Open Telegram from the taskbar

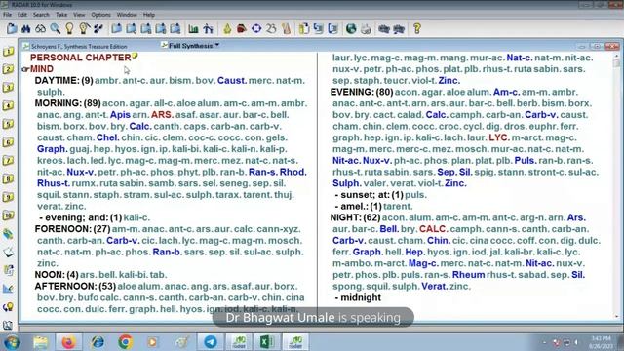211,342
